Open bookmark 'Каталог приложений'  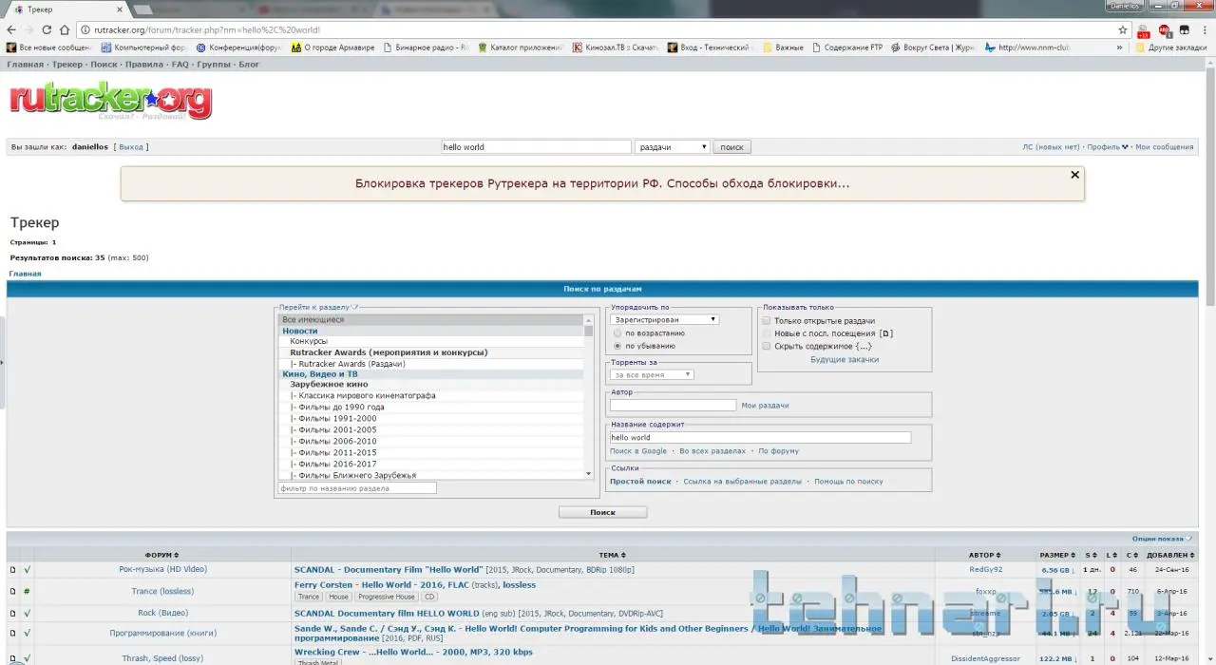click(x=521, y=47)
